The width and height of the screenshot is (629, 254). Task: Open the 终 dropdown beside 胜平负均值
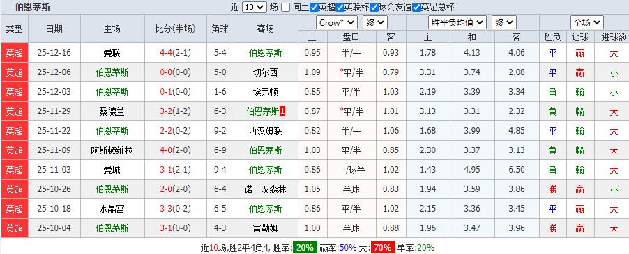pyautogui.click(x=504, y=23)
